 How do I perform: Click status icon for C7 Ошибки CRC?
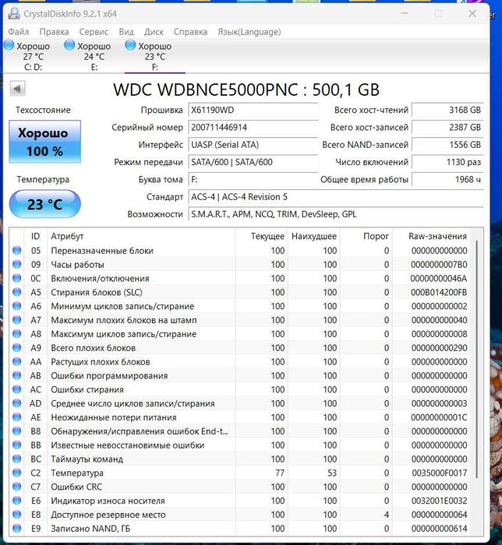[x=16, y=487]
